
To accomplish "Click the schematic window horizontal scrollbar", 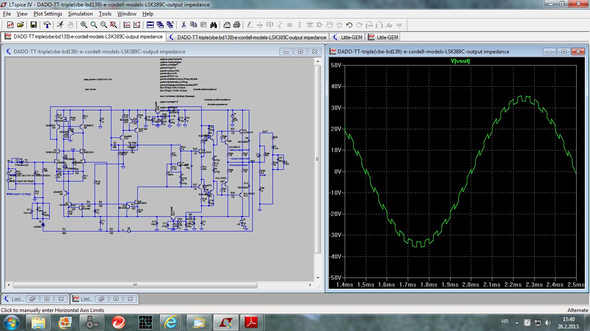I will point(134,285).
